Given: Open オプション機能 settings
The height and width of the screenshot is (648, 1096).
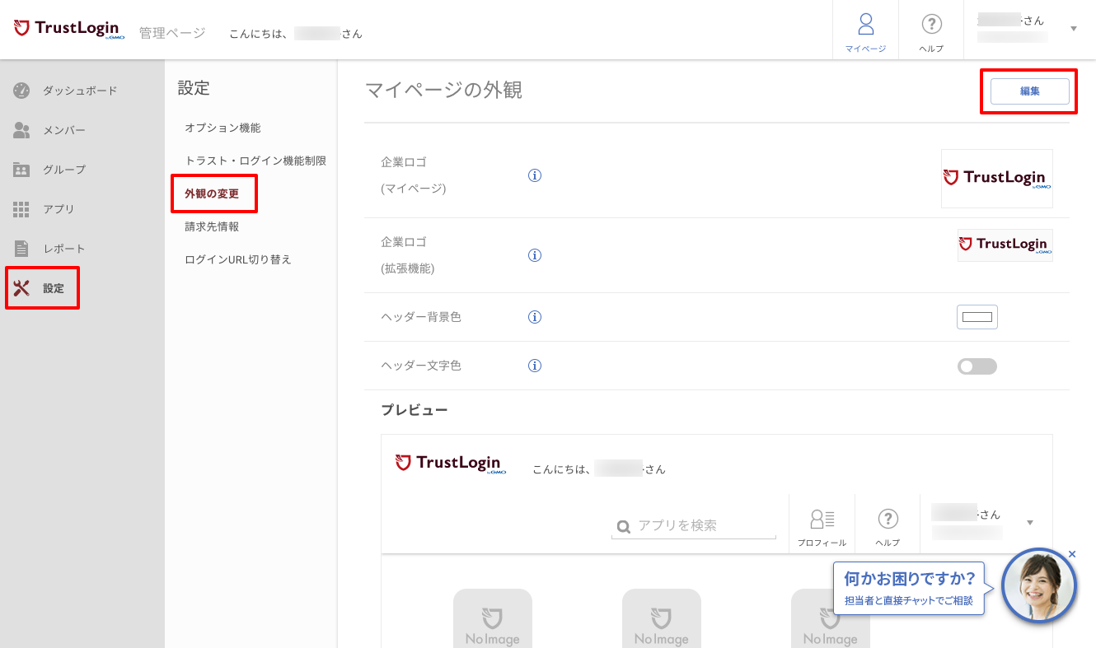Looking at the screenshot, I should coord(222,128).
